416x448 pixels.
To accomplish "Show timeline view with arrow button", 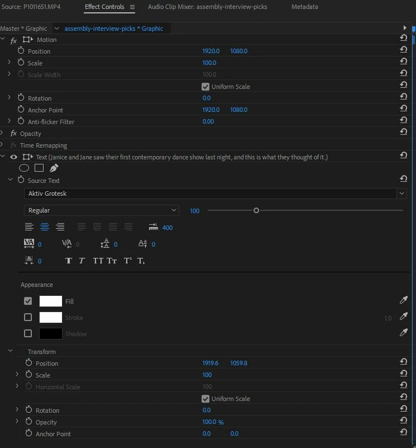I will tap(405, 28).
